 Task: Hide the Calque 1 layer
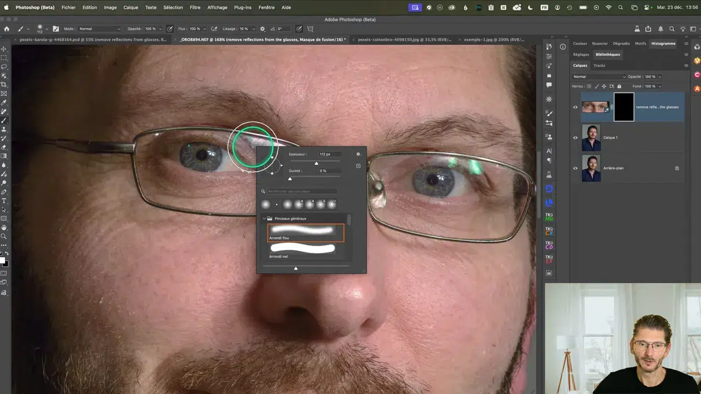[575, 138]
